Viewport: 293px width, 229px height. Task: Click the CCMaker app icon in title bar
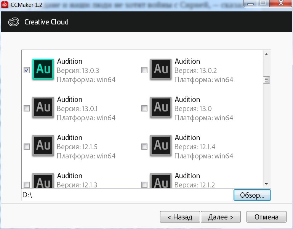coord(5,5)
